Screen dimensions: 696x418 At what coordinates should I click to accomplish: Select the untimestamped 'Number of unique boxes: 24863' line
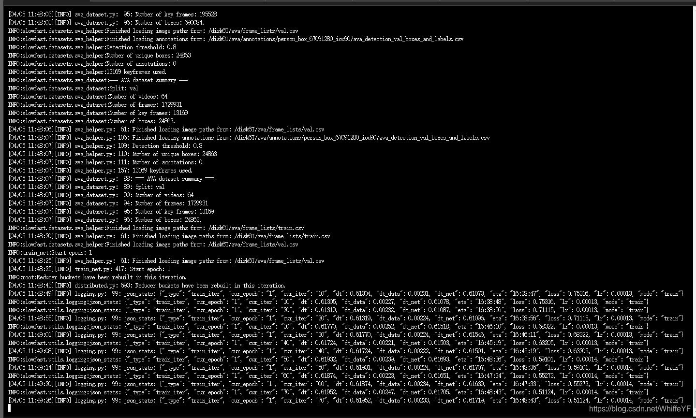pos(99,56)
